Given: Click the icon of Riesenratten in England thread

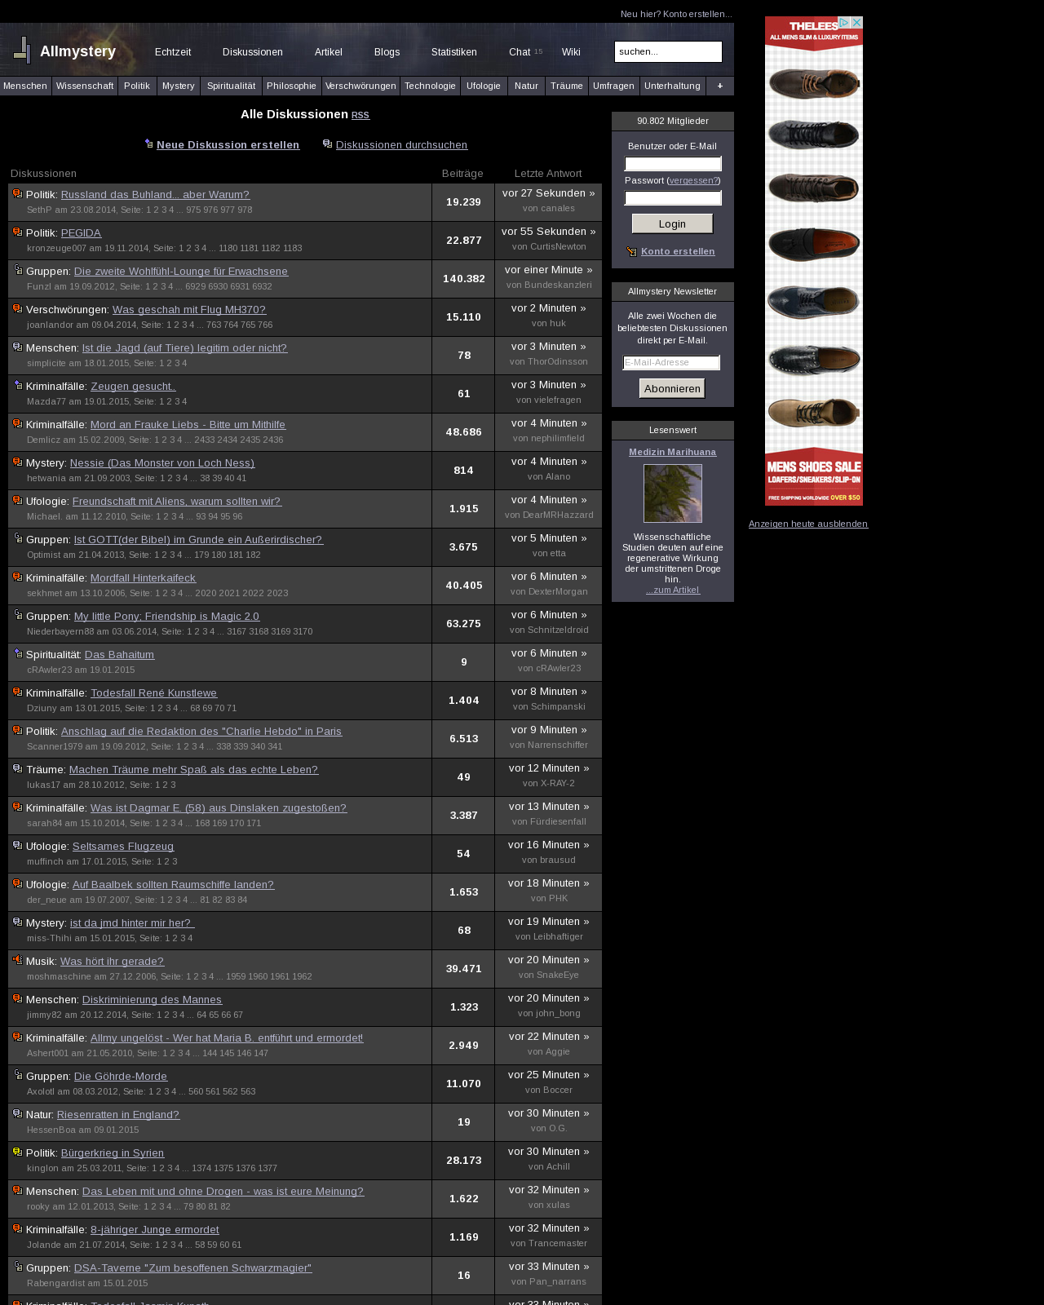Looking at the screenshot, I should [17, 1113].
